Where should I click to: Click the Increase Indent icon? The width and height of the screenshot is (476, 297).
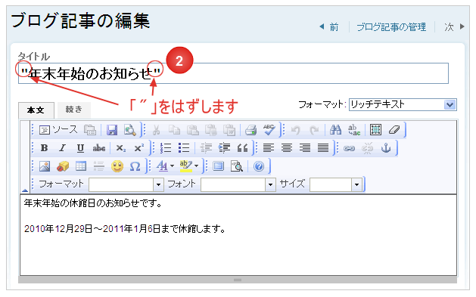(x=224, y=148)
